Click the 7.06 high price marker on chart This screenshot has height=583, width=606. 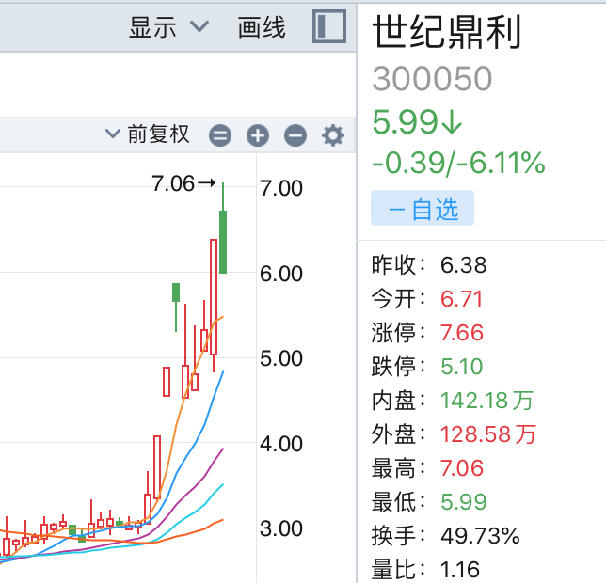coord(183,183)
